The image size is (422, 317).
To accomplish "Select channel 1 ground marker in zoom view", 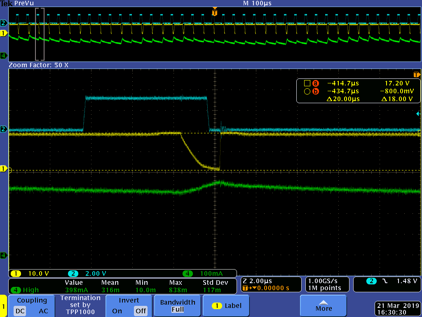I will click(x=4, y=169).
